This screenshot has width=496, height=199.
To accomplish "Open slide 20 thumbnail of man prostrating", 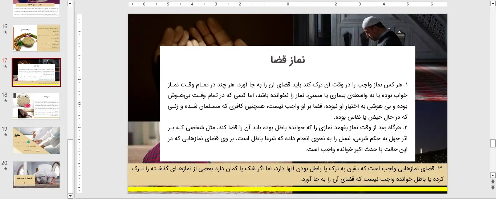I will [36, 174].
